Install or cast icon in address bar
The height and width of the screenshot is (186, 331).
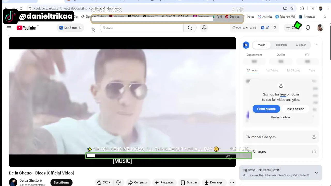point(285,8)
